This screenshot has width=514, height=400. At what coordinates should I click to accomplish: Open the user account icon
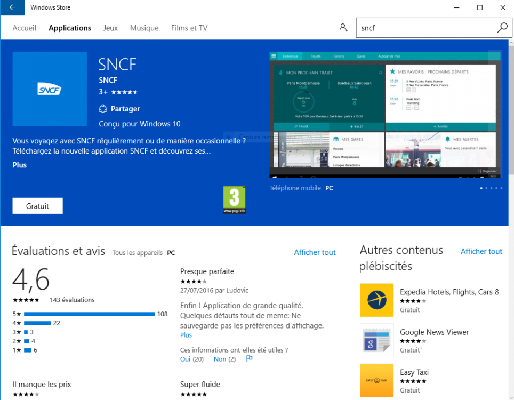pyautogui.click(x=343, y=28)
